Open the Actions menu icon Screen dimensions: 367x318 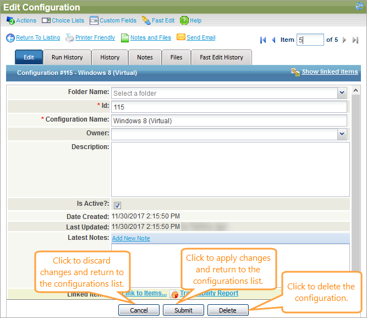coord(10,20)
